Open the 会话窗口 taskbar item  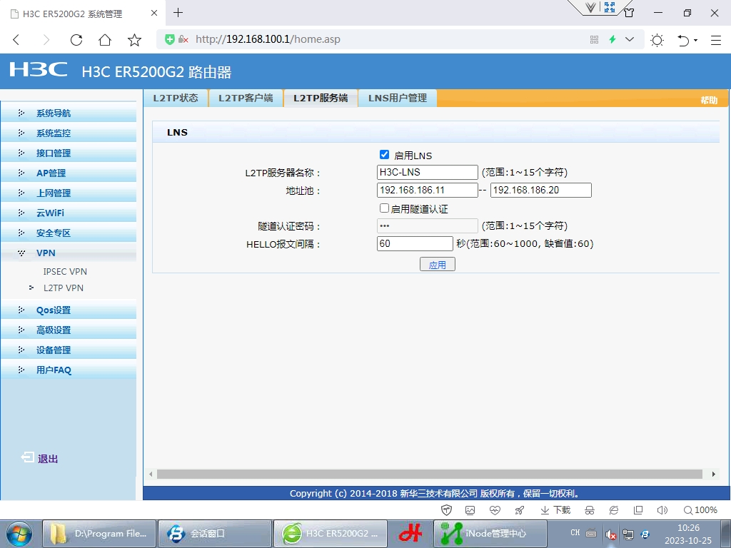point(214,534)
